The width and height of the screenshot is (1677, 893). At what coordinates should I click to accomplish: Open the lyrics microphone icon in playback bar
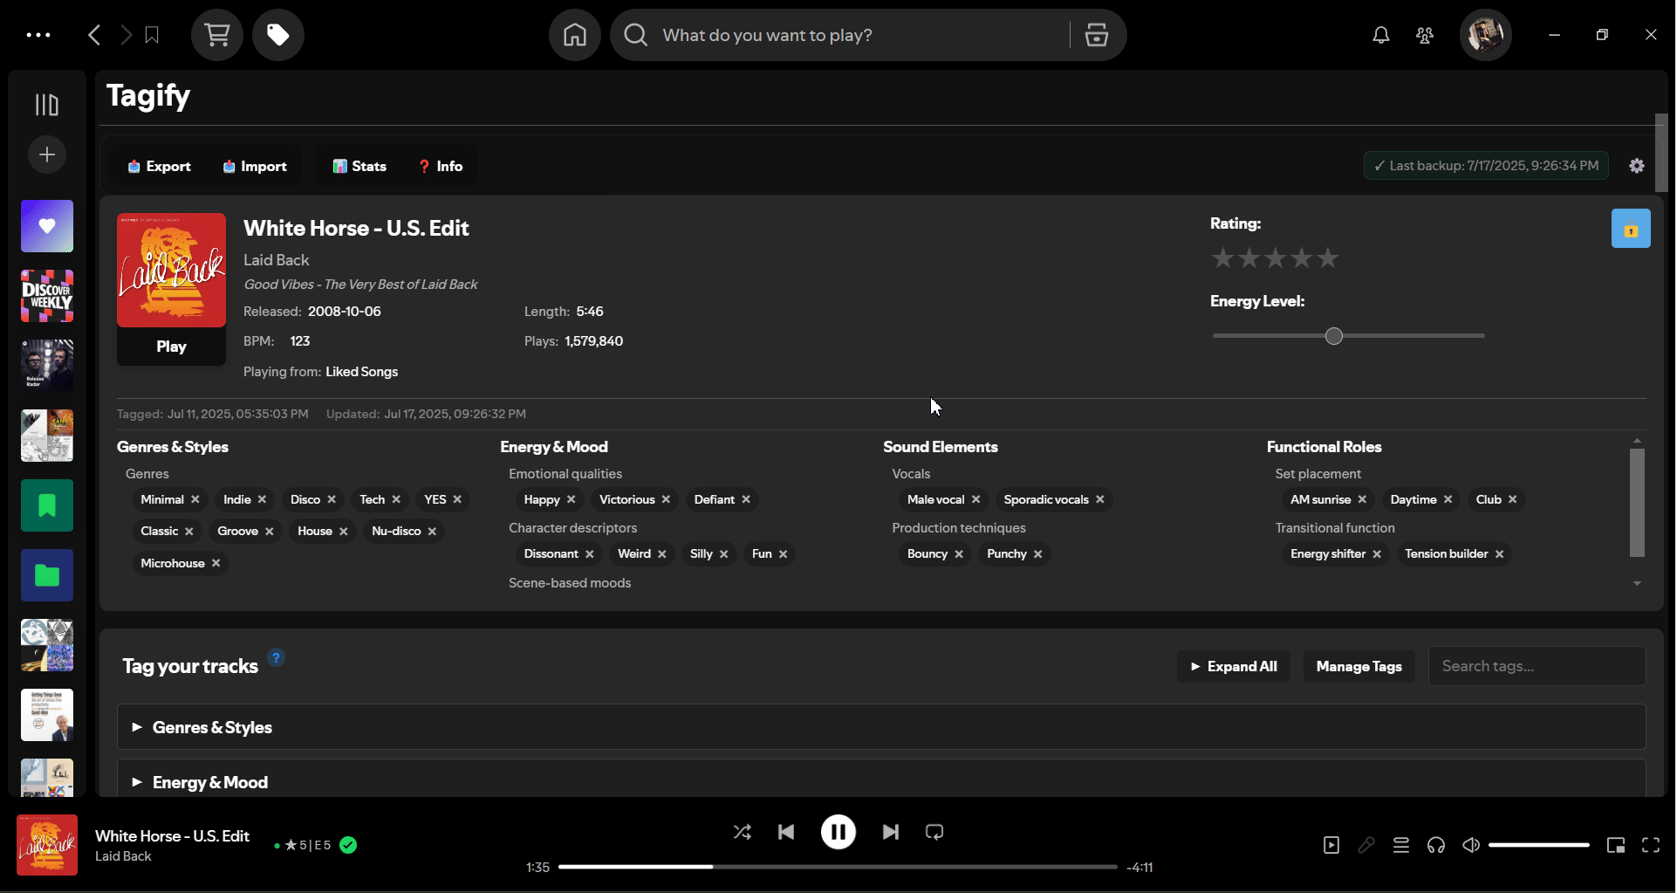(x=1366, y=845)
